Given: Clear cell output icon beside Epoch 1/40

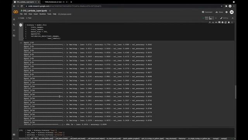Looking at the screenshot, I should (x=21, y=43).
